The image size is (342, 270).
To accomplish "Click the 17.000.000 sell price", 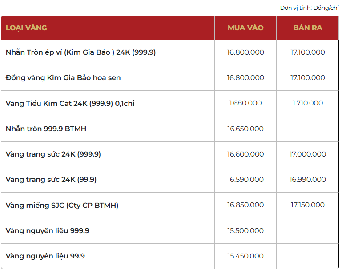I will 308,154.
